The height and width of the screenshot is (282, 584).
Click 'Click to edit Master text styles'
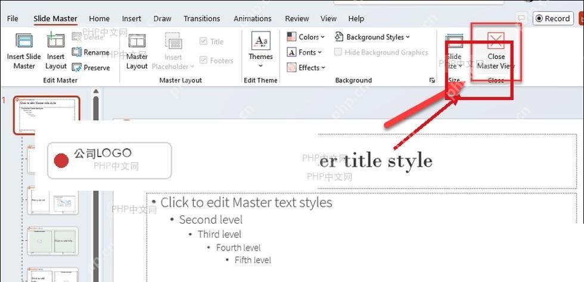(x=246, y=203)
